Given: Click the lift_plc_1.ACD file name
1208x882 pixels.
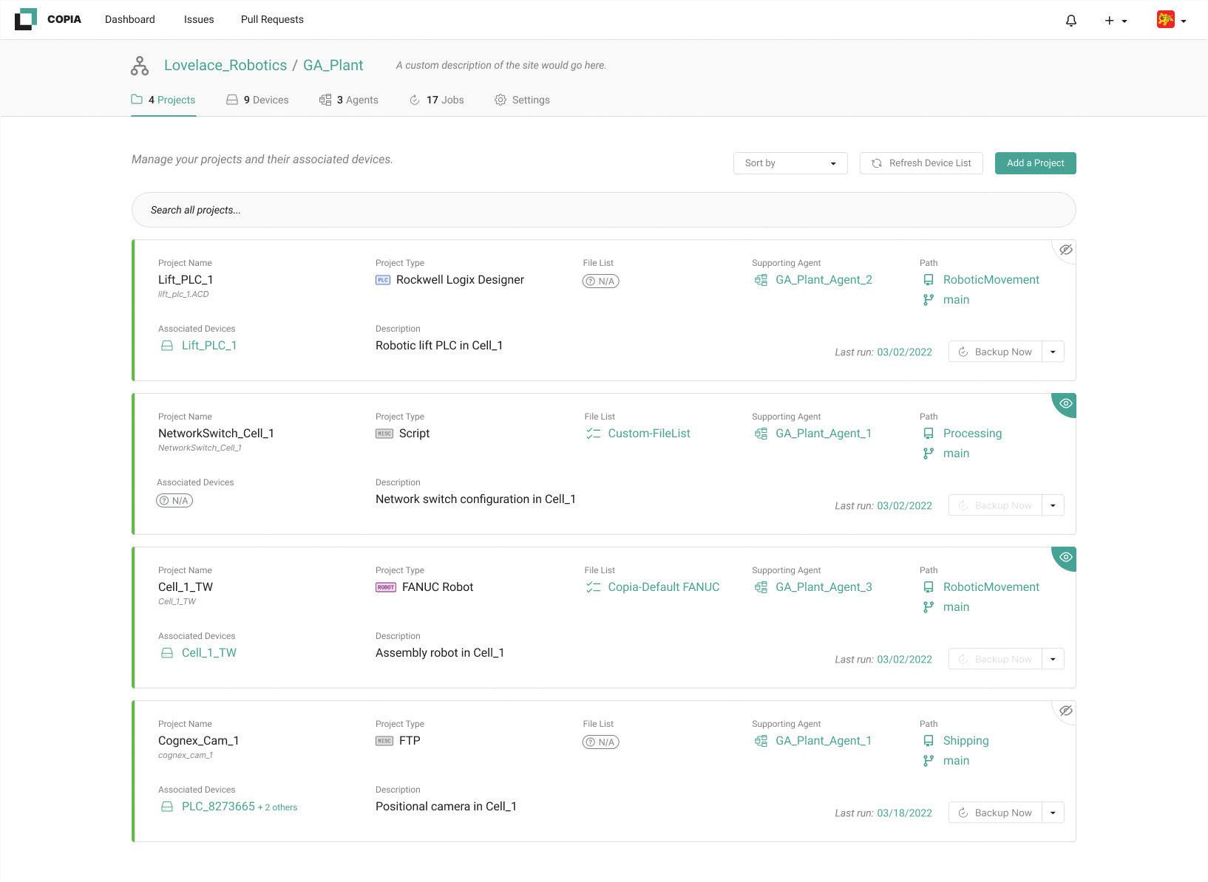Looking at the screenshot, I should (183, 294).
